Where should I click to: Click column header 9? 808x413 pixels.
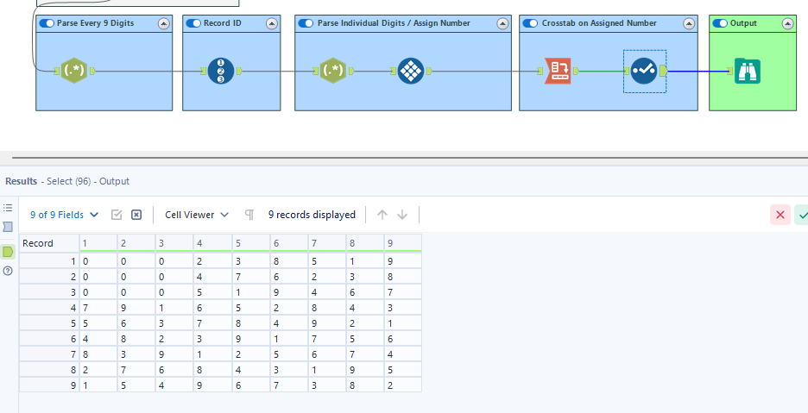(403, 243)
